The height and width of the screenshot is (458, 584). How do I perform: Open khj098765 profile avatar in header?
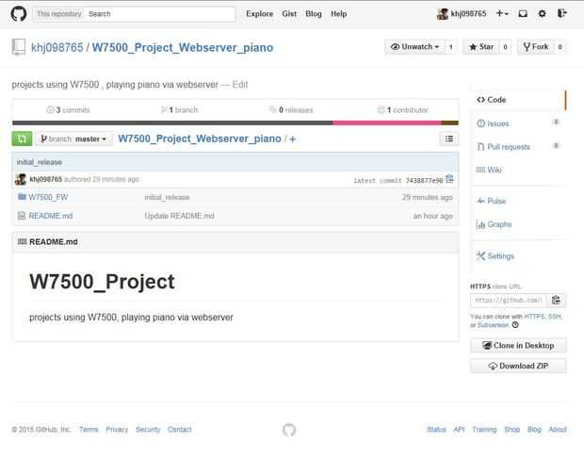(x=443, y=14)
